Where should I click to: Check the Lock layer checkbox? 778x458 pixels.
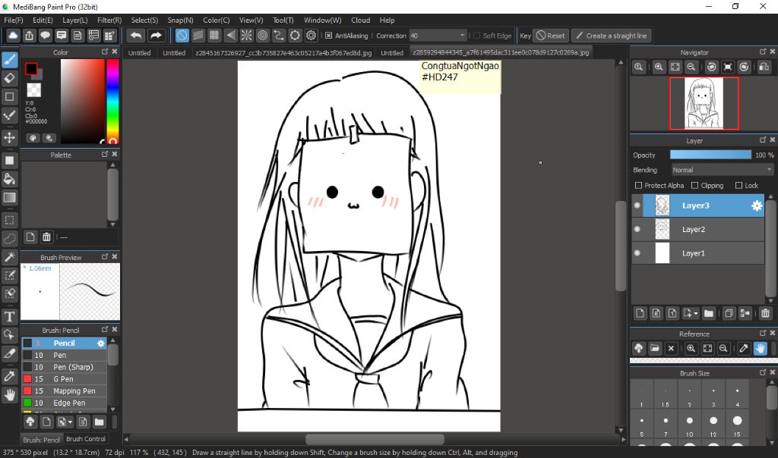(738, 185)
